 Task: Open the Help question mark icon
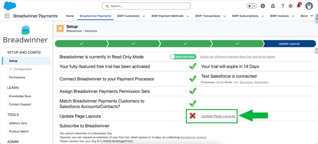click(x=283, y=6)
